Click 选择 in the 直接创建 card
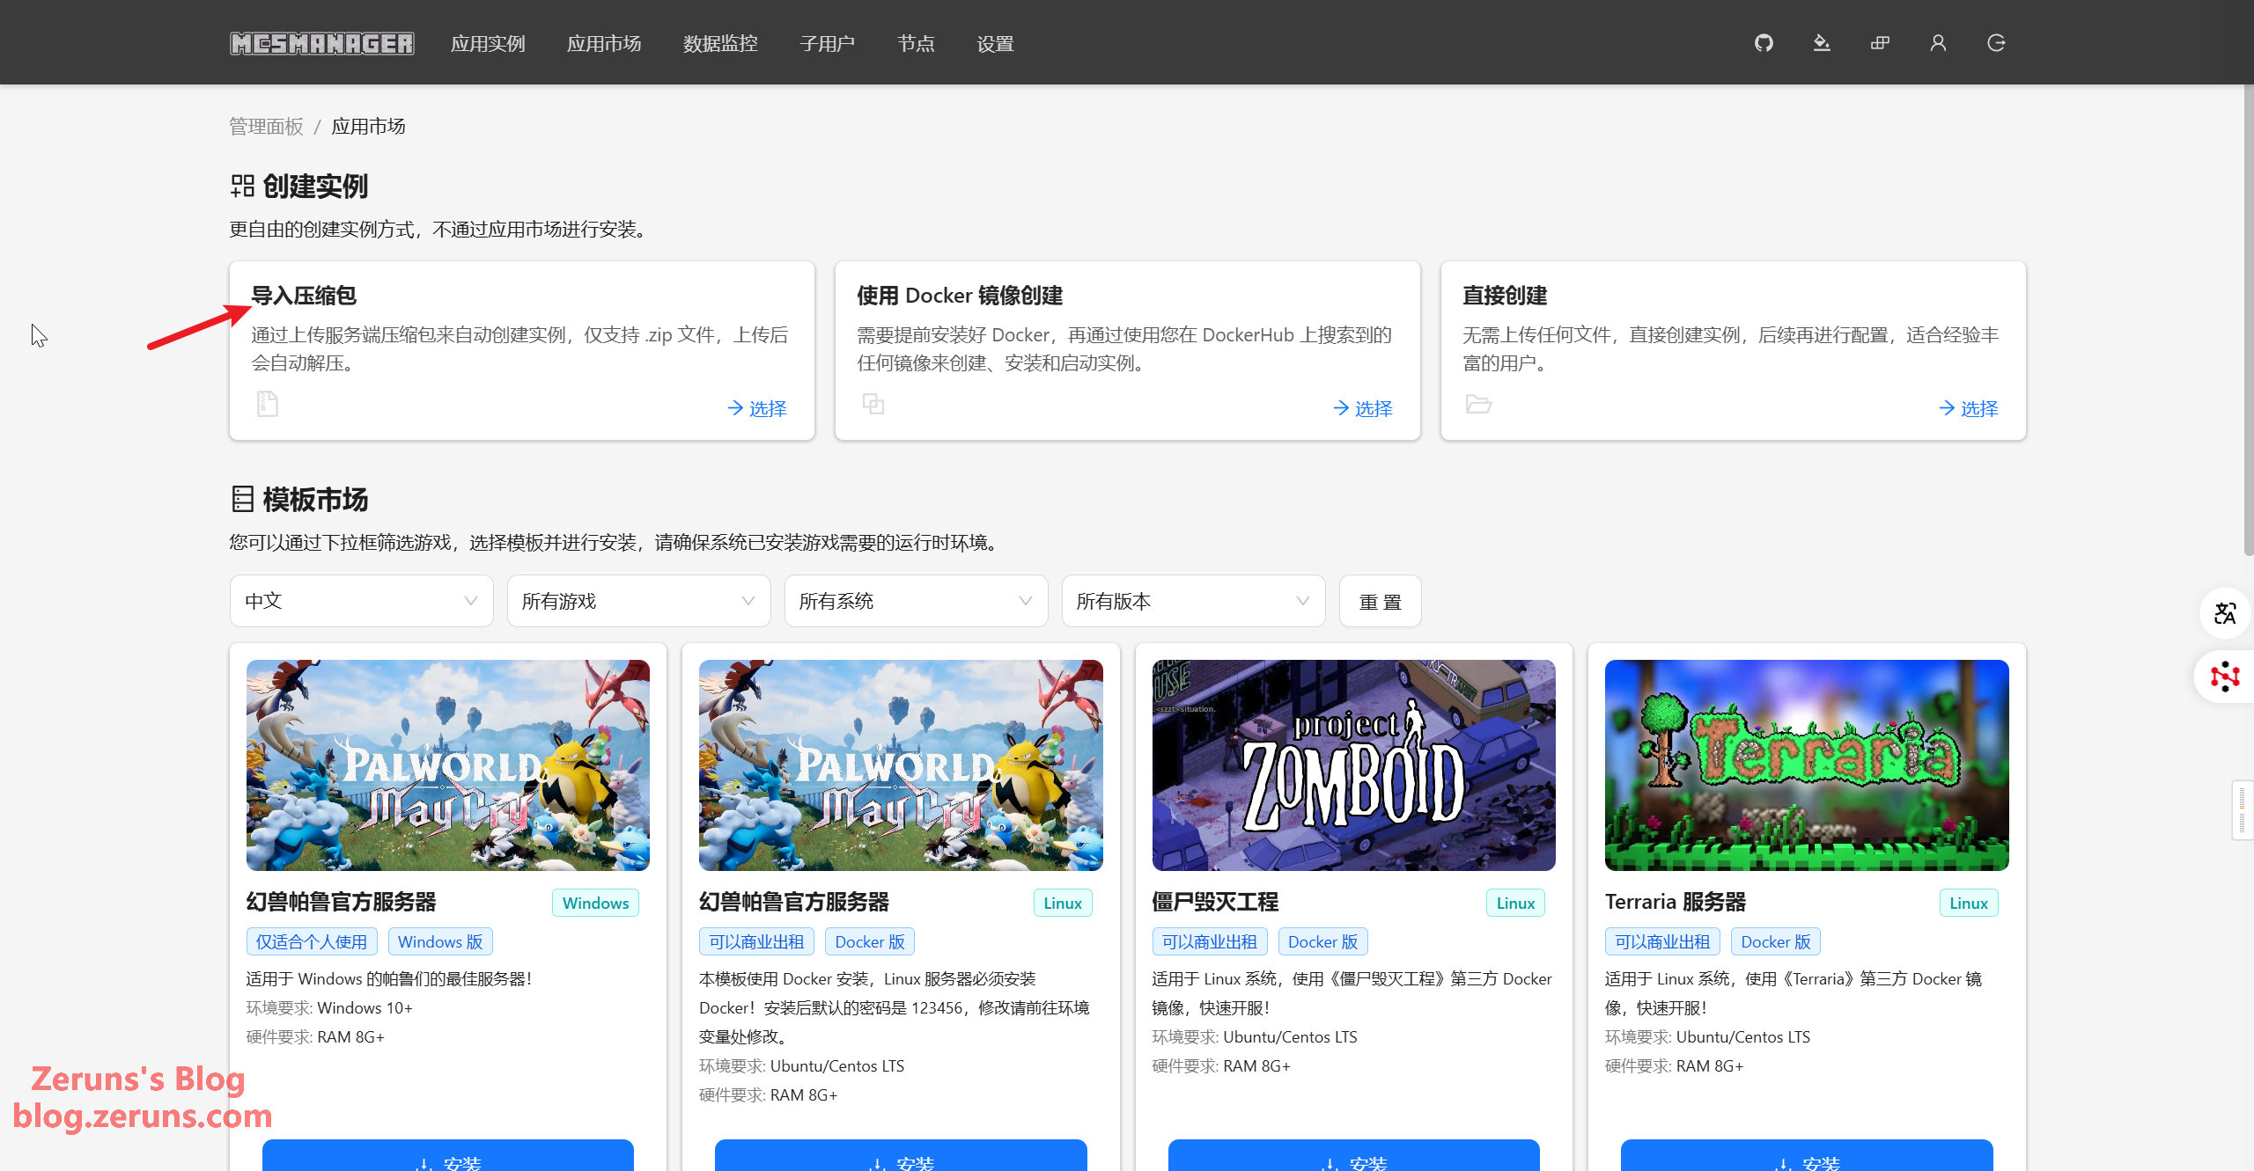 [x=1969, y=408]
